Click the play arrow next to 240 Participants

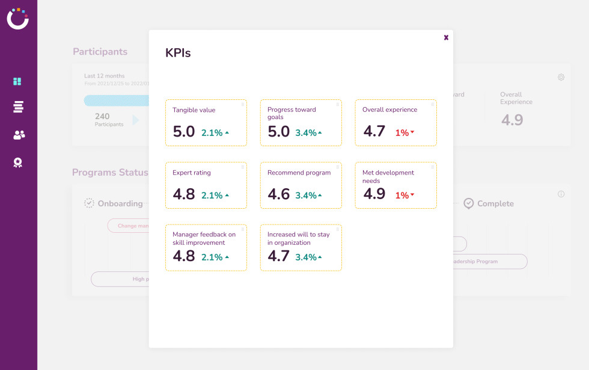coord(135,120)
